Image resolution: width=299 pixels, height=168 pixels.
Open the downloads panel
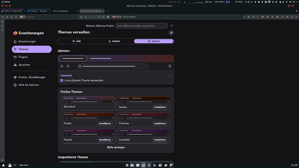coord(86,17)
